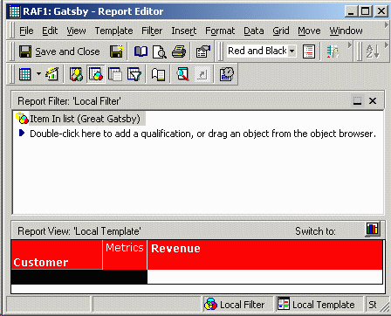This screenshot has width=391, height=316.
Task: Expand overflow arrow after sort icon
Action: pos(387,45)
